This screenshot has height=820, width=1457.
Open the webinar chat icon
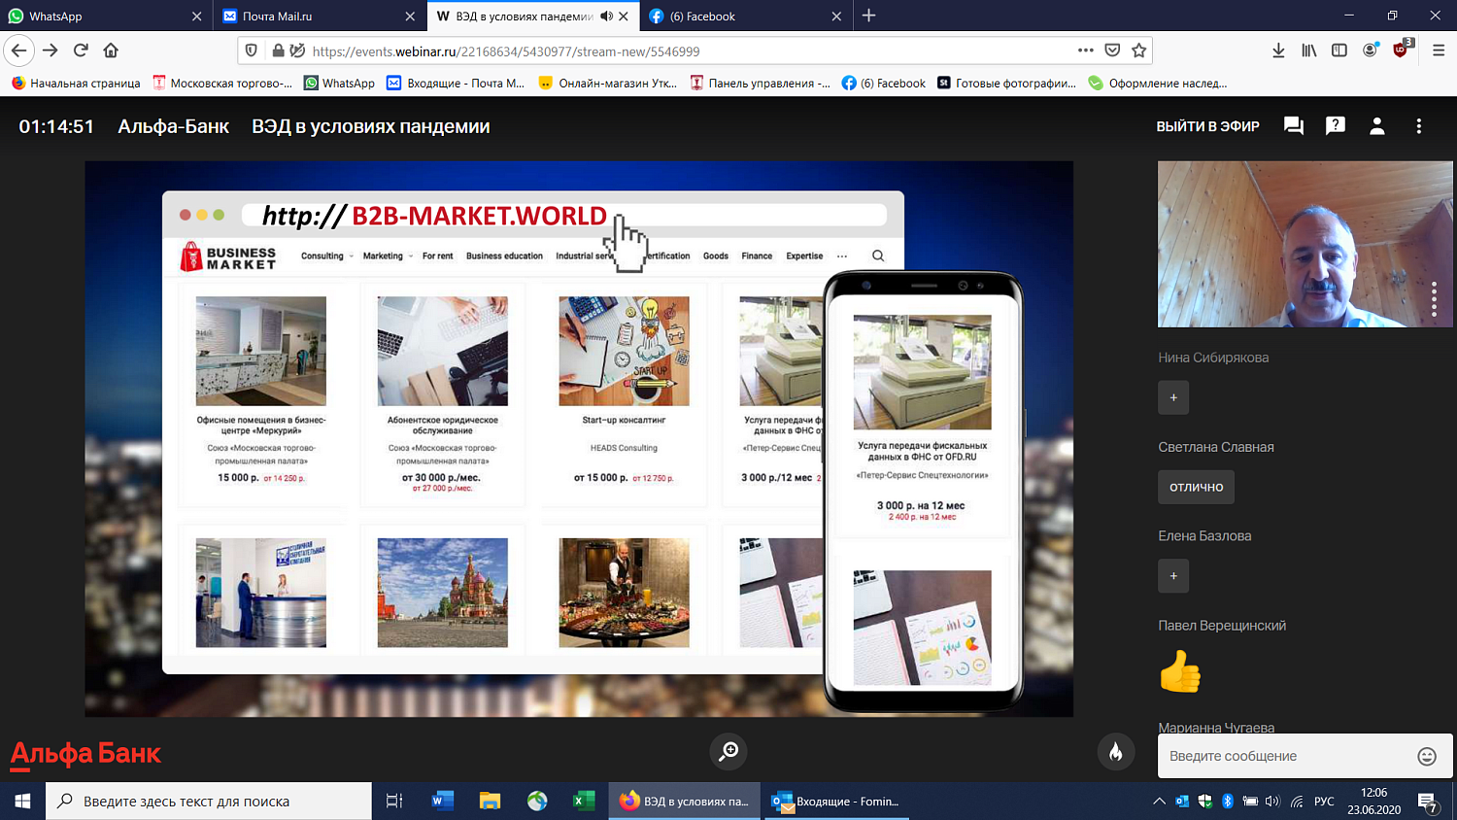pos(1293,126)
